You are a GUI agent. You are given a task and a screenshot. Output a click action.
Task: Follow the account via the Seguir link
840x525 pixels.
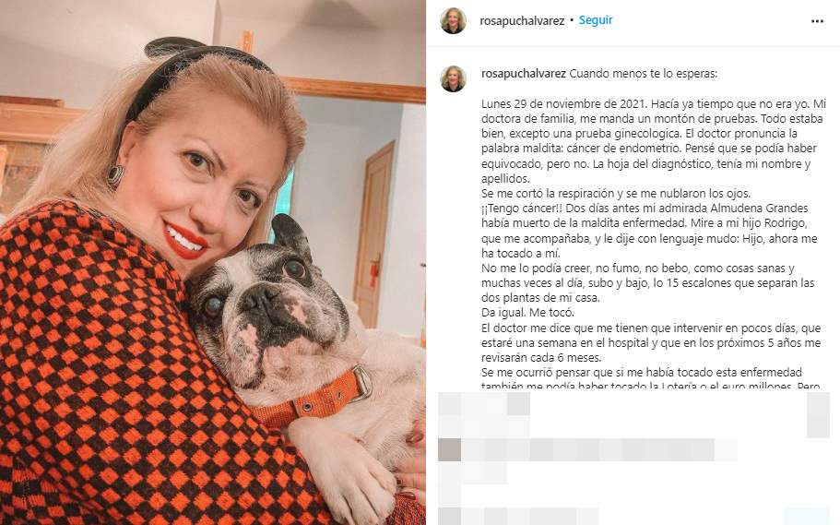595,20
